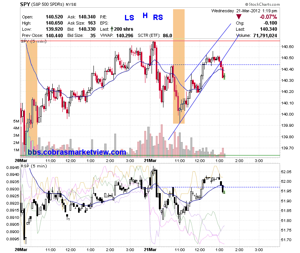Click the 20Mar date label under the SPY chart

coord(21,160)
